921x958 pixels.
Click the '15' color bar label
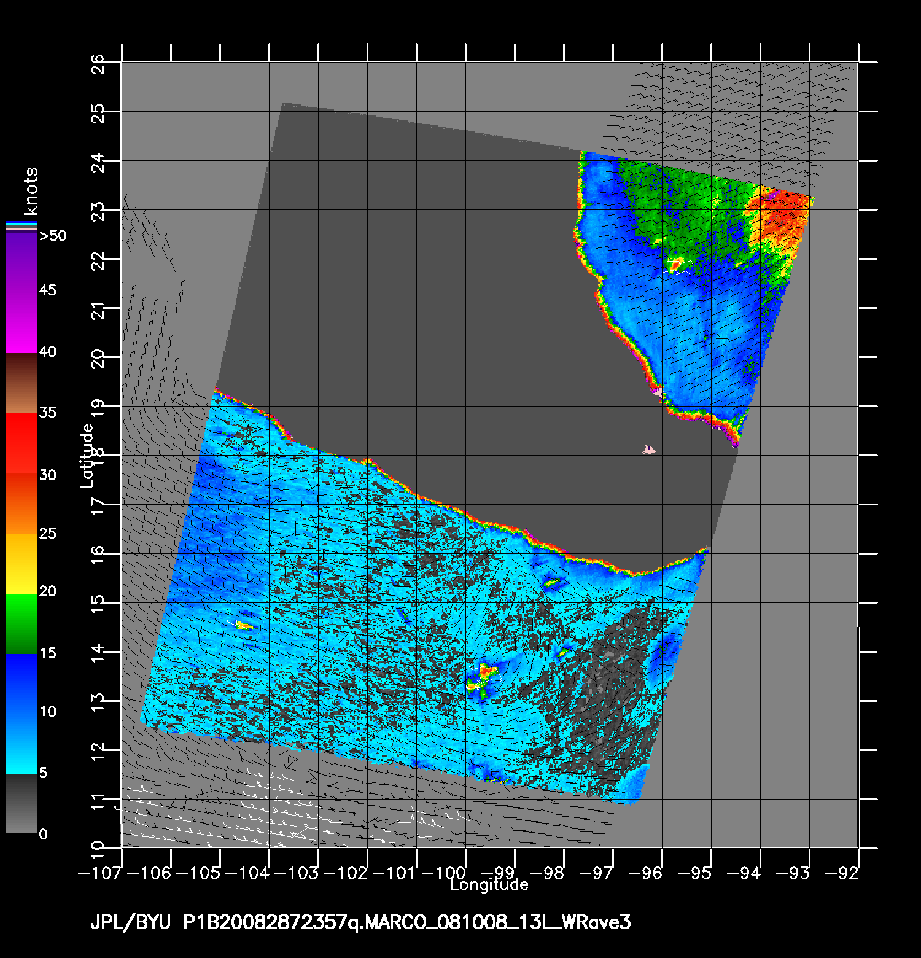(47, 653)
